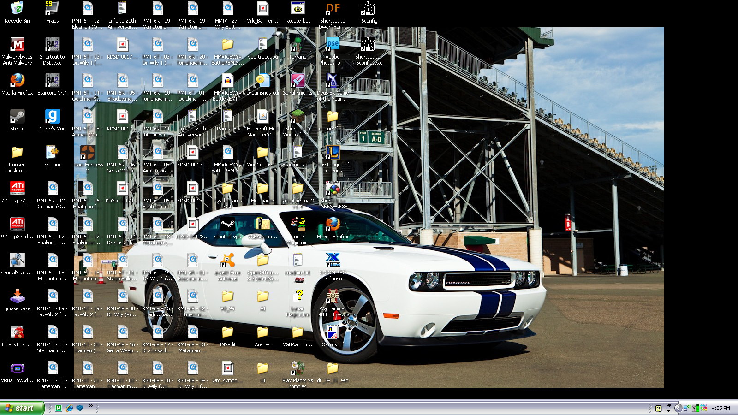738x415 pixels.
Task: Show hidden system tray icons arrow
Action: [678, 408]
